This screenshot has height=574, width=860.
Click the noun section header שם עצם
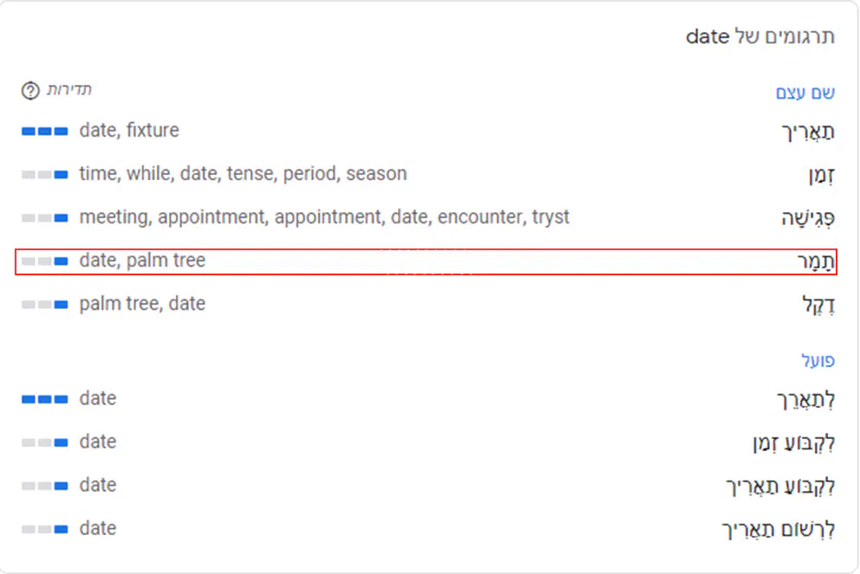pyautogui.click(x=805, y=94)
